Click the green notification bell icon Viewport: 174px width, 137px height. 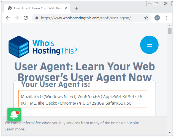[14, 115]
